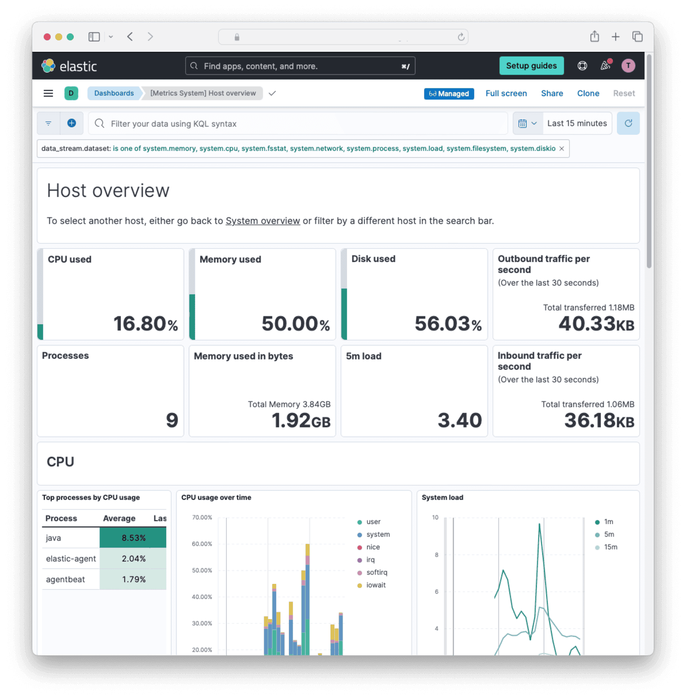Viewport: 686px width, 698px height.
Task: Click the 5m load 3.40 value
Action: pyautogui.click(x=460, y=420)
